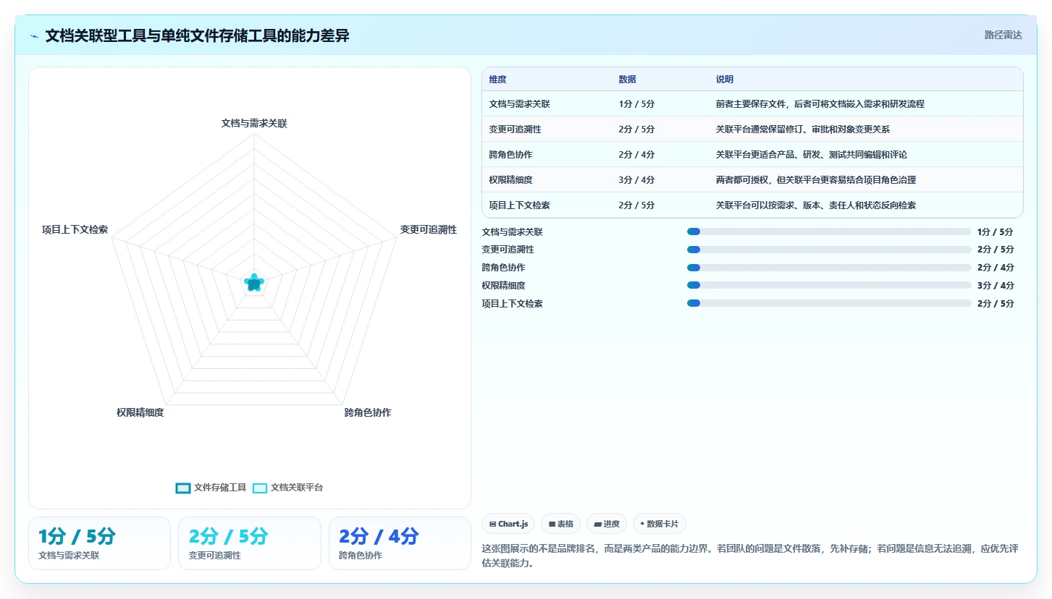Click the 权限精细度 progress bar
The image size is (1052, 599).
[829, 285]
